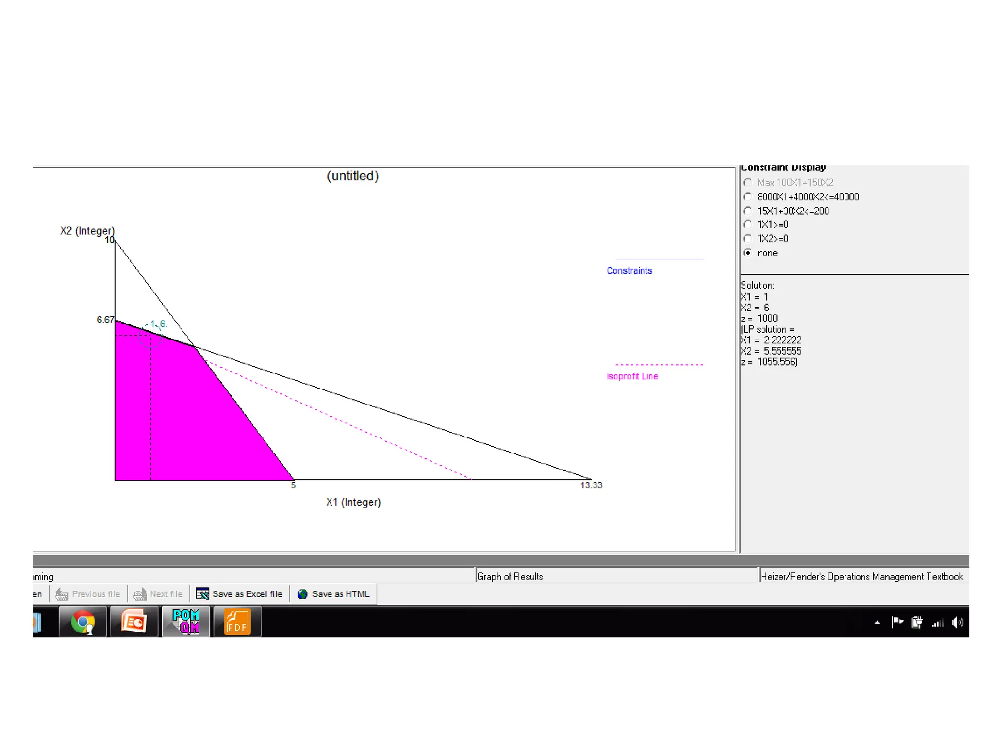Click the network signal tray icon
Viewport: 994px width, 745px height.
(937, 623)
